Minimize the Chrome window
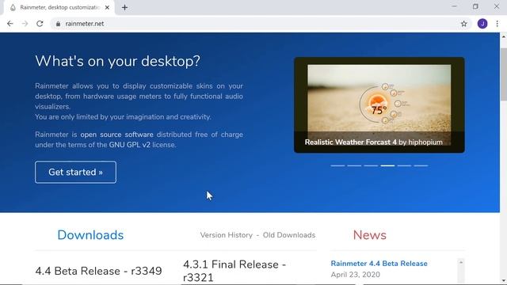 [x=454, y=6]
